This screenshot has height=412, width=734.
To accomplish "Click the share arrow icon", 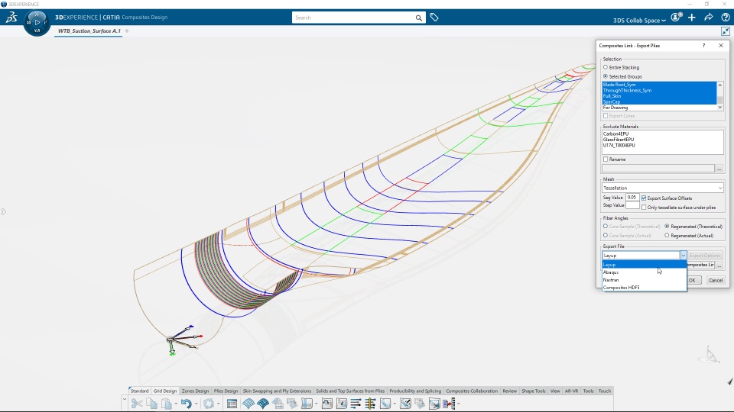I will [x=709, y=18].
